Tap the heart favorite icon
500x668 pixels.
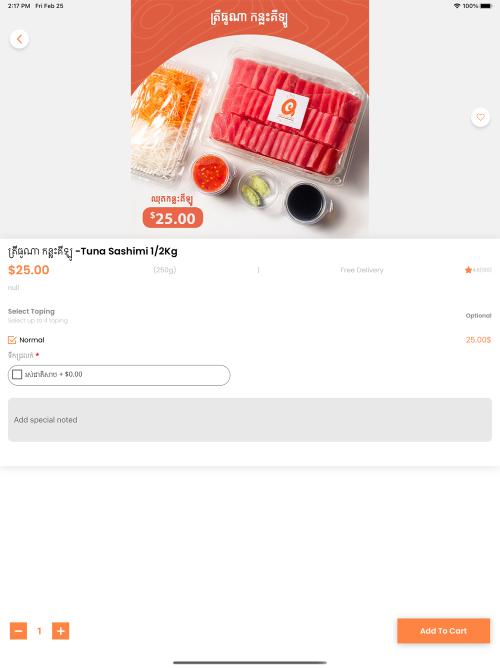(480, 117)
